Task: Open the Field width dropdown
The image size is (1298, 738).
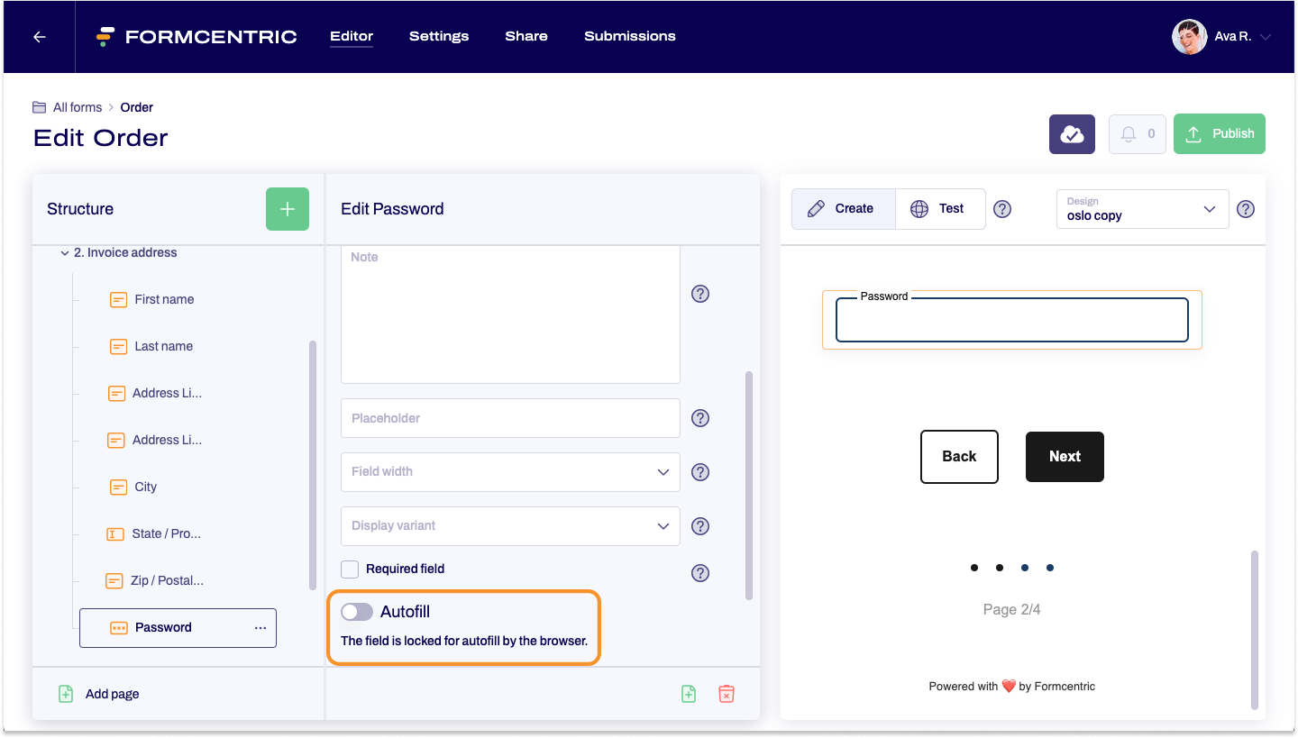Action: point(510,471)
